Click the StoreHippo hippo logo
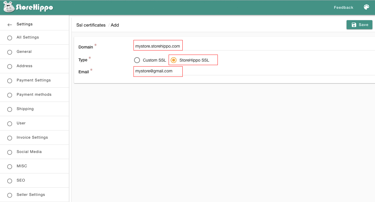Image resolution: width=375 pixels, height=202 pixels. click(x=28, y=7)
